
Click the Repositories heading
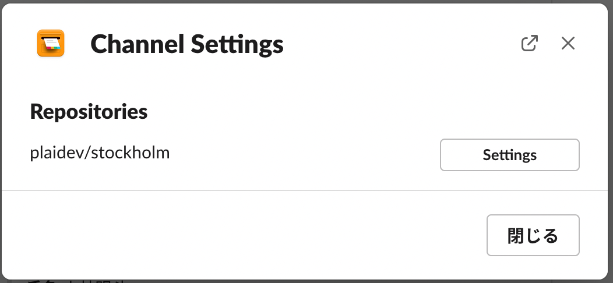click(89, 111)
